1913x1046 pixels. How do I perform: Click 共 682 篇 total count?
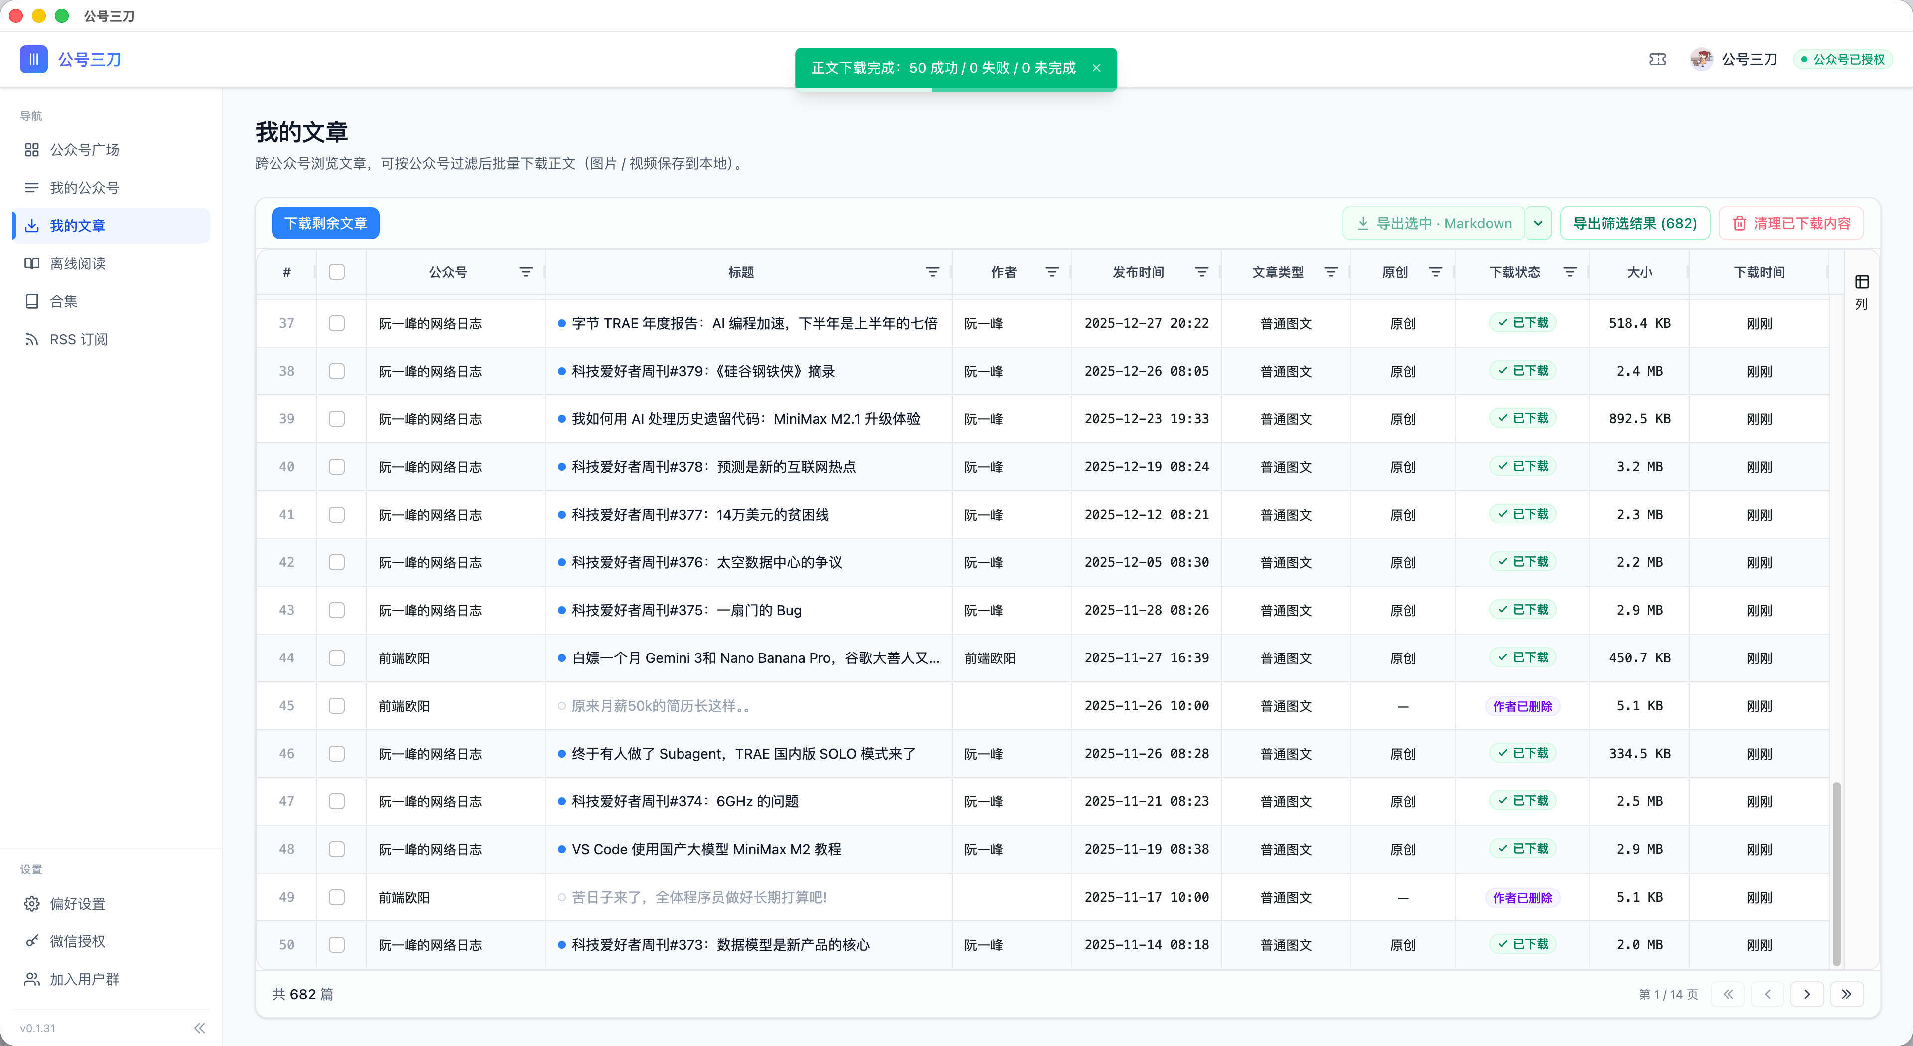click(302, 994)
